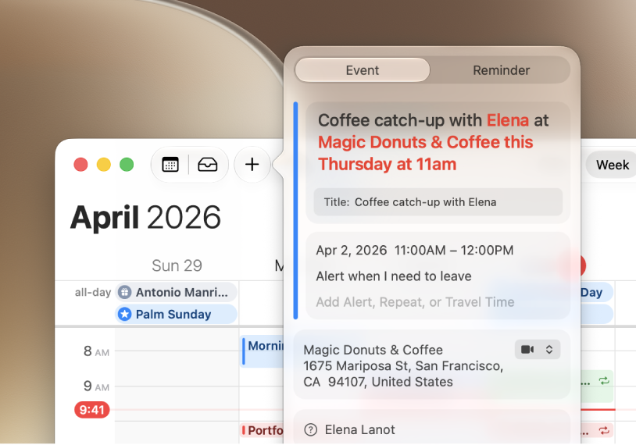Open the Palm Sunday all-day event
The width and height of the screenshot is (636, 445).
[x=176, y=314]
